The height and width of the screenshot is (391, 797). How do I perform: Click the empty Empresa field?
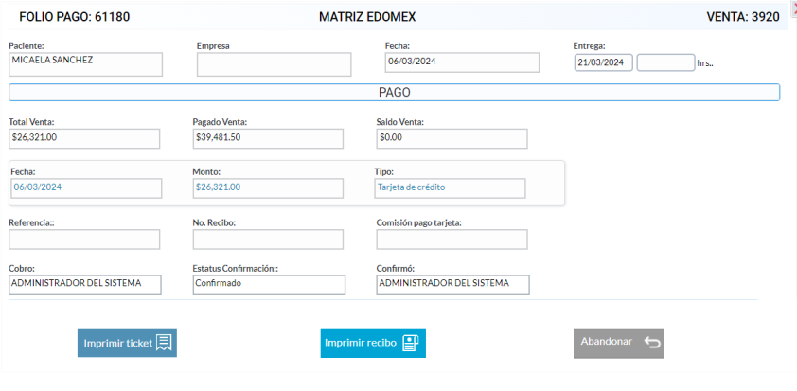coord(274,64)
